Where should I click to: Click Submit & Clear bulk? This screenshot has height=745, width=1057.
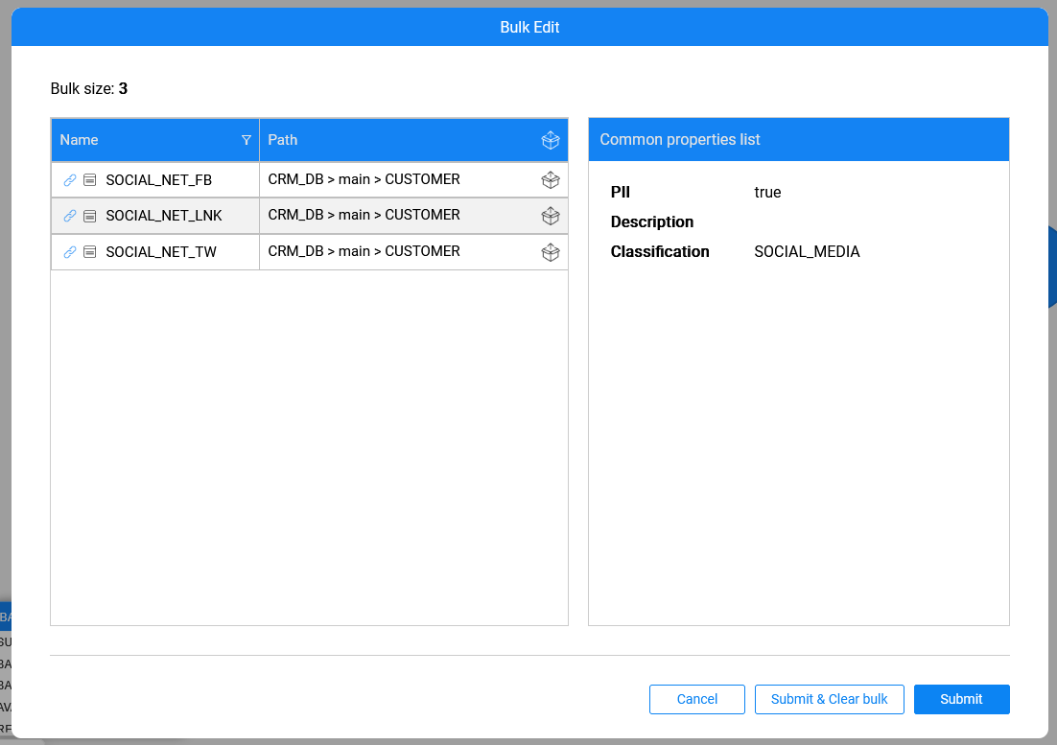point(829,699)
